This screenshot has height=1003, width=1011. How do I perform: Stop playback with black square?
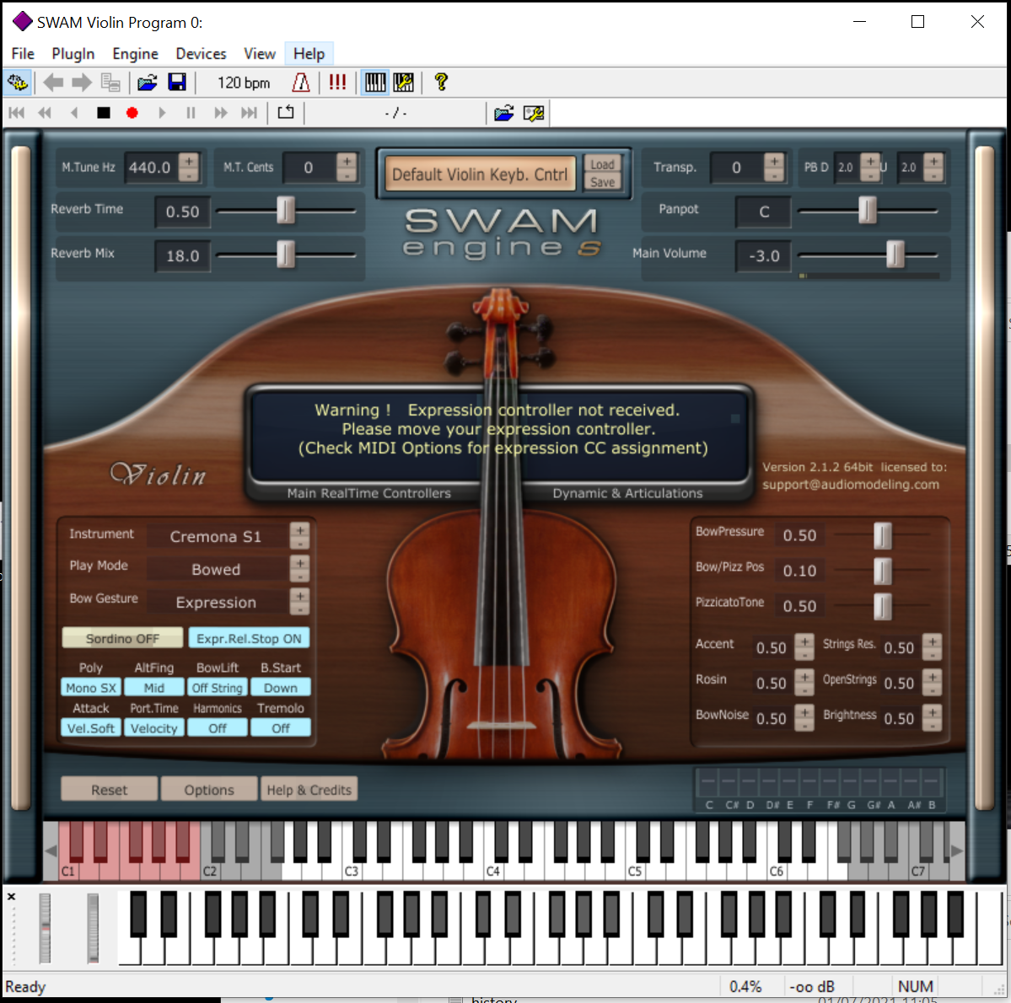(103, 114)
